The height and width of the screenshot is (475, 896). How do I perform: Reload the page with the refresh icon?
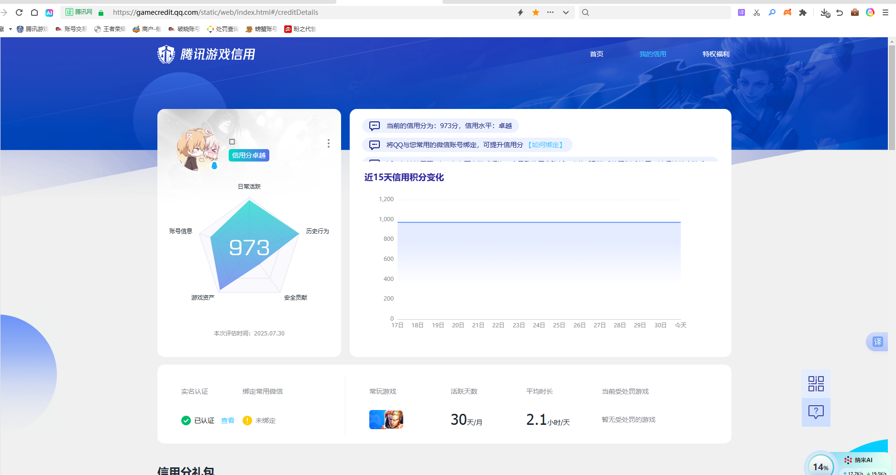point(19,12)
